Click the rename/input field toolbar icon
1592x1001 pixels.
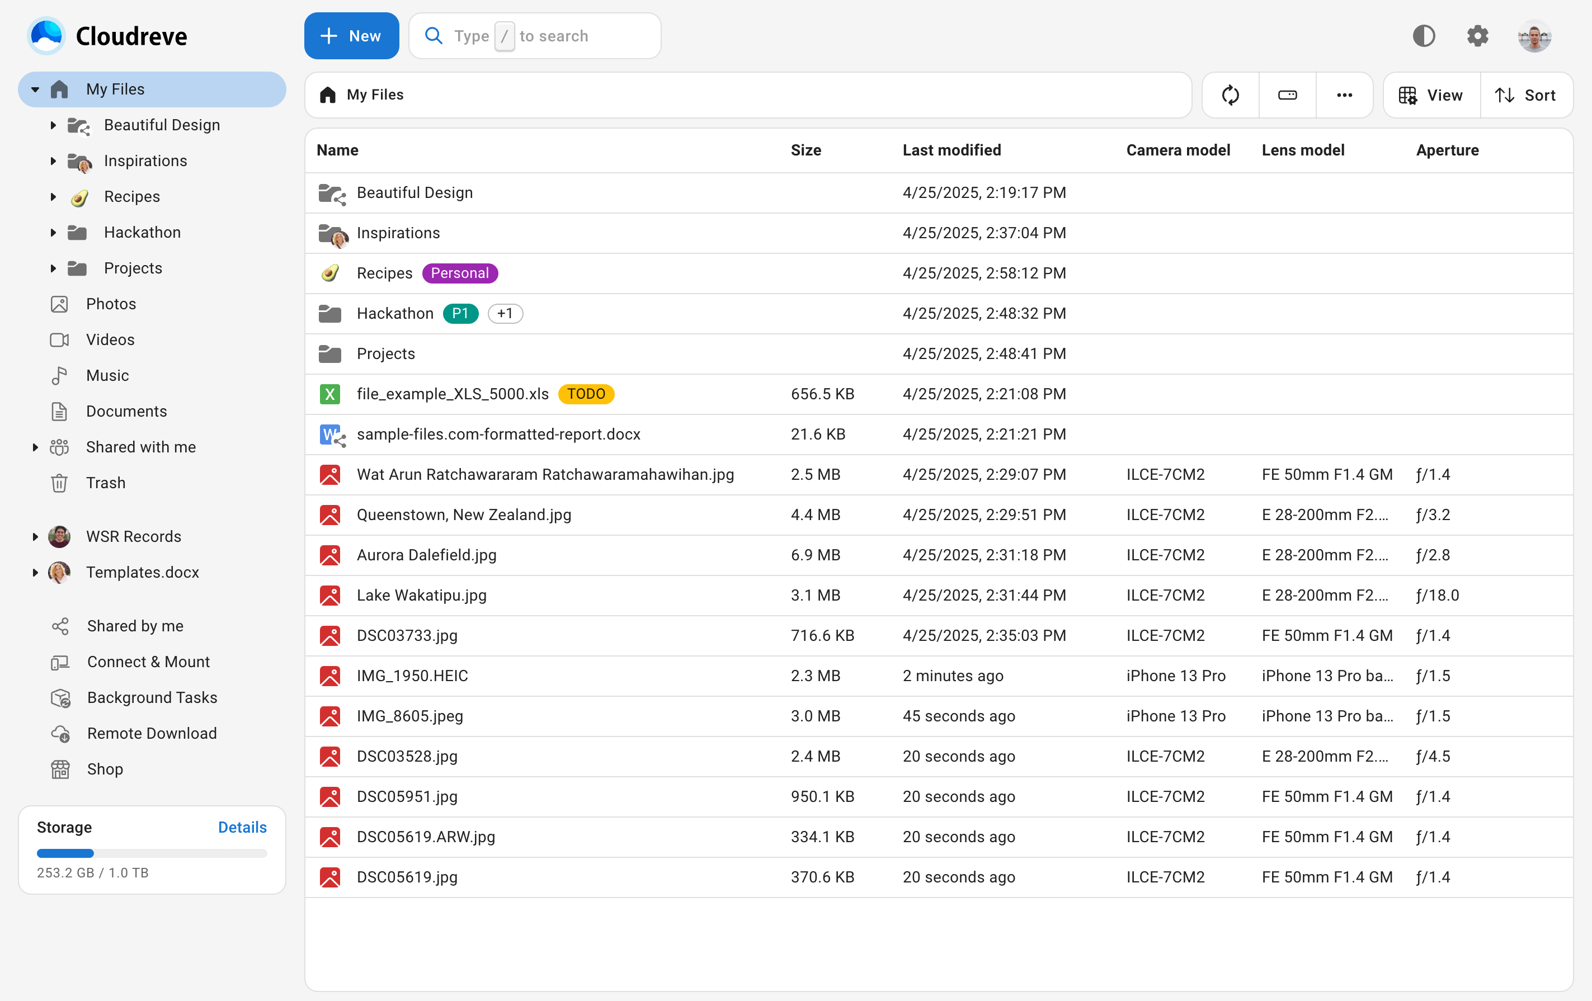tap(1287, 95)
